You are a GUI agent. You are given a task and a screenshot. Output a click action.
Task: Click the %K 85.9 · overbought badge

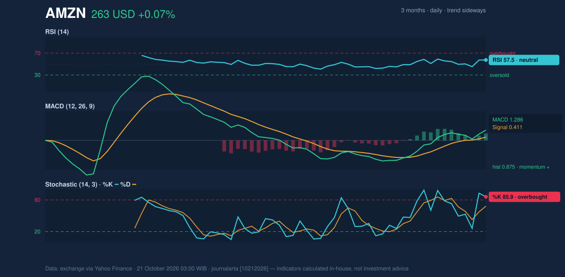coord(525,197)
